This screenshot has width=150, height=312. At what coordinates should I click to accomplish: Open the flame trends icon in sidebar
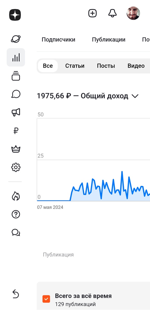pos(15,196)
